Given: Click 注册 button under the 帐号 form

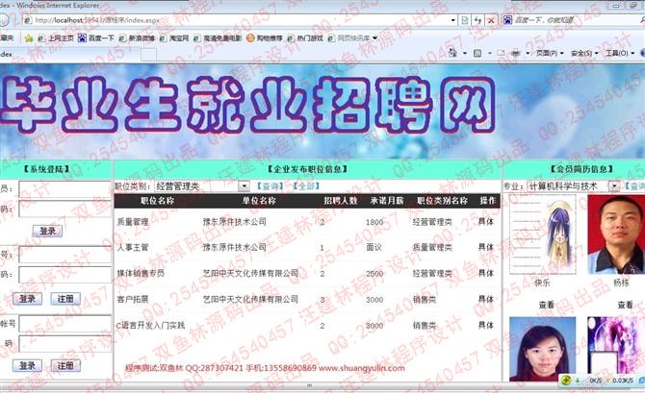Looking at the screenshot, I should pos(65,365).
